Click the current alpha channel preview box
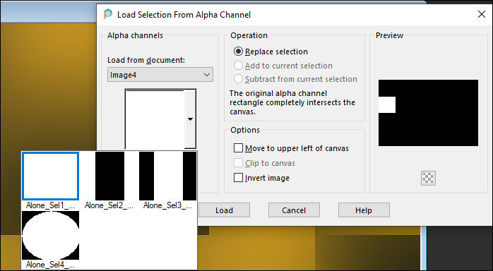Screen dimensions: 493x271 click(155, 119)
